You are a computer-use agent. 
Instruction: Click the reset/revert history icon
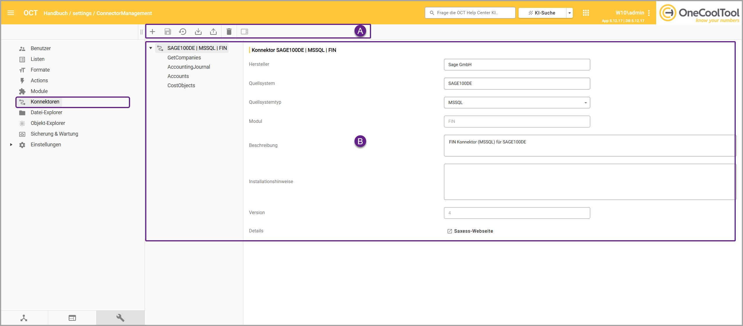click(x=183, y=32)
